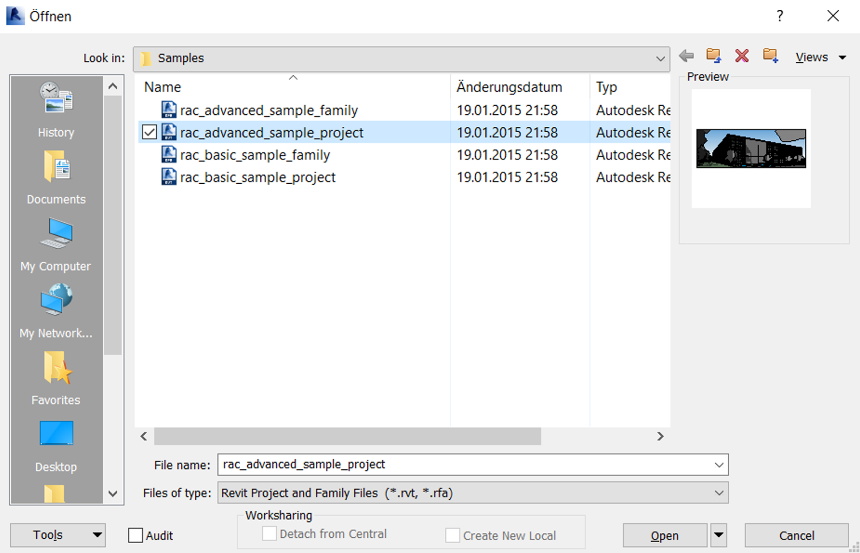
Task: Select file rac_advanced_sample_family
Action: 269,110
